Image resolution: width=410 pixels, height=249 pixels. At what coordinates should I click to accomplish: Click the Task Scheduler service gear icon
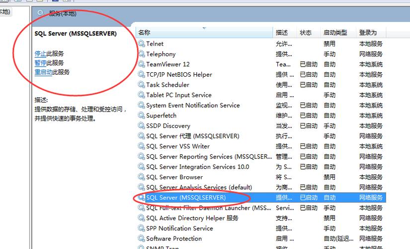coord(142,84)
